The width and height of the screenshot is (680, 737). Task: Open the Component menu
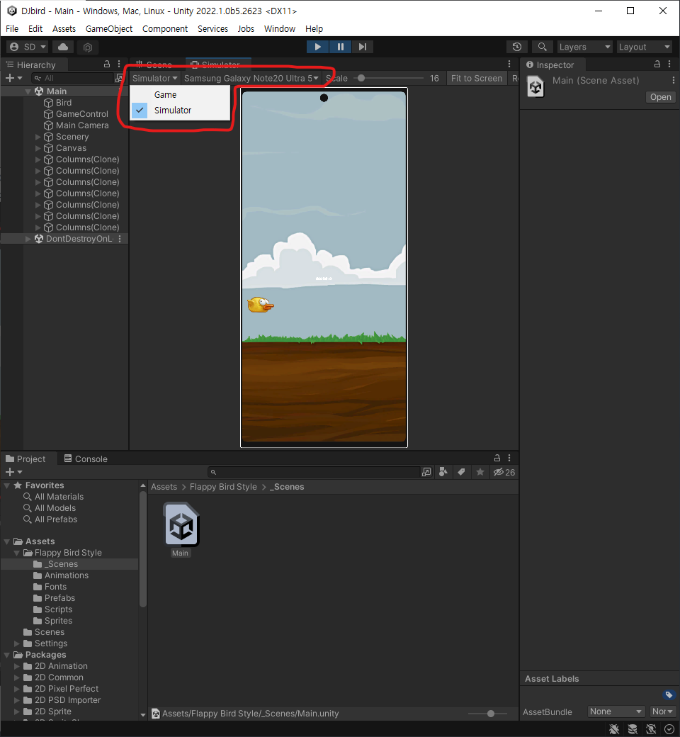tap(165, 28)
